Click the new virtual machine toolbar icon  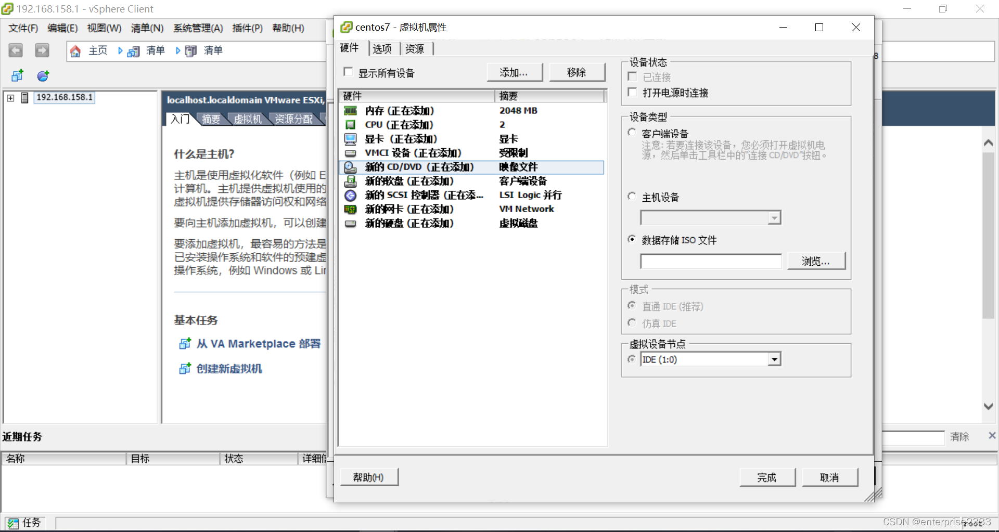coord(17,76)
